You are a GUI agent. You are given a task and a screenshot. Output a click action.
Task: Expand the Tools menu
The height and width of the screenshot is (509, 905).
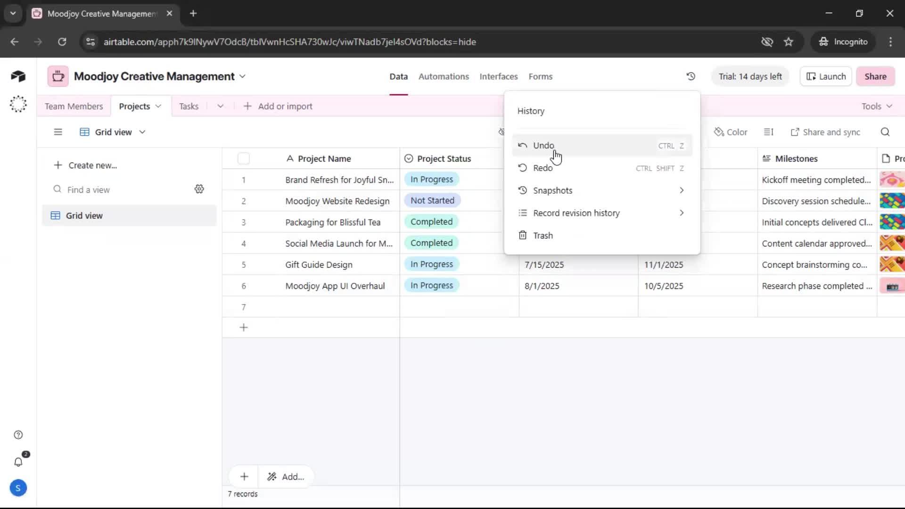point(877,106)
